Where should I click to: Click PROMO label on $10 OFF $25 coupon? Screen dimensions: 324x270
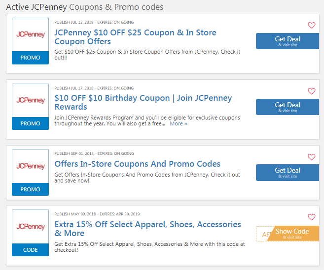tap(31, 58)
